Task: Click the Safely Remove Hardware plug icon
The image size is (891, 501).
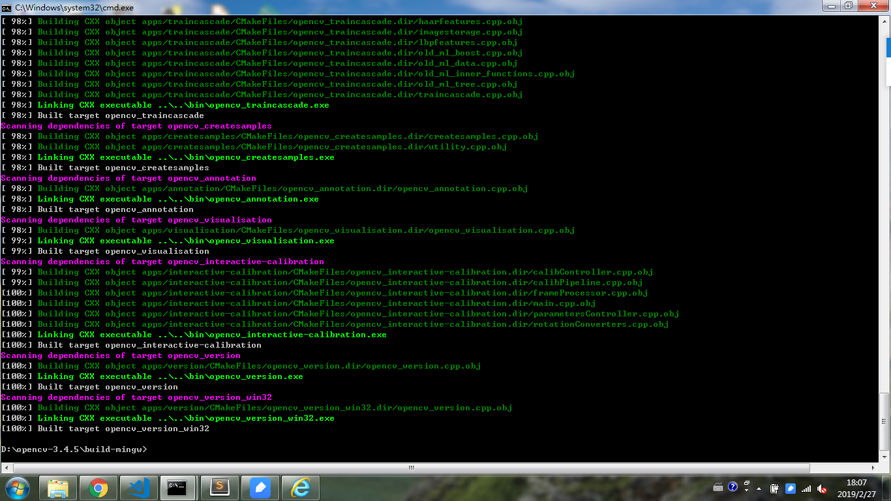Action: (775, 487)
